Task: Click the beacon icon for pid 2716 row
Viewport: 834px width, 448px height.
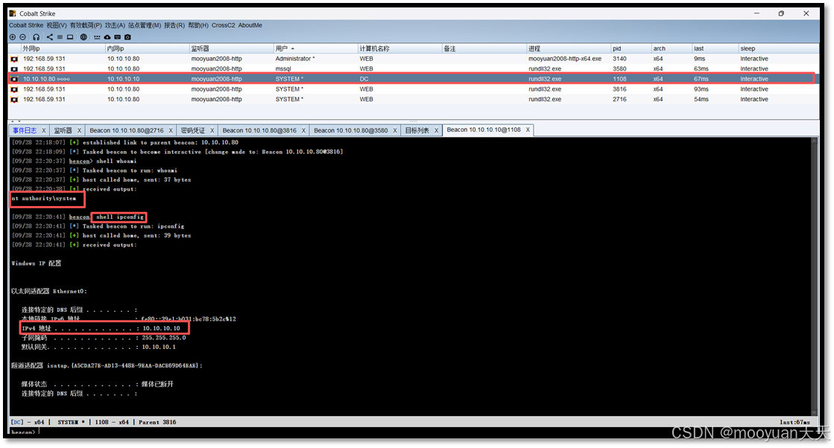Action: coord(14,99)
